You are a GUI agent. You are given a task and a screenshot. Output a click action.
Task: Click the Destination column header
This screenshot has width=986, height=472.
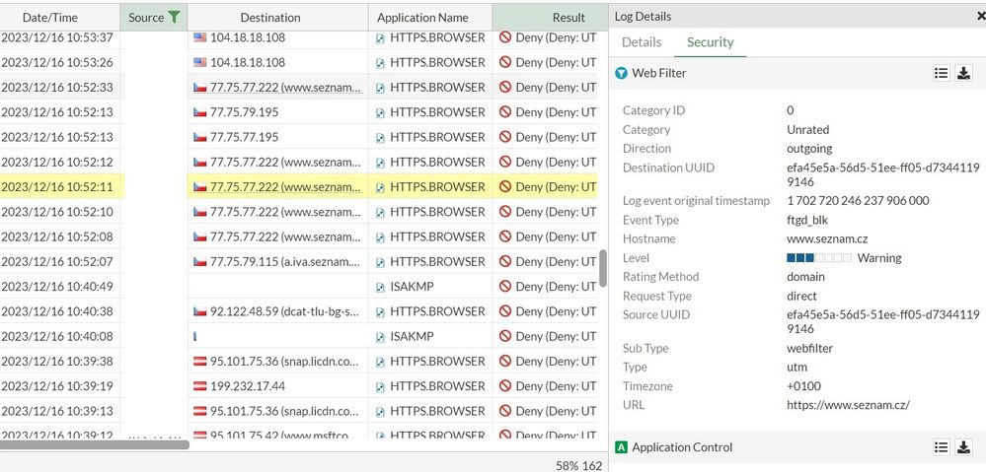click(x=270, y=17)
